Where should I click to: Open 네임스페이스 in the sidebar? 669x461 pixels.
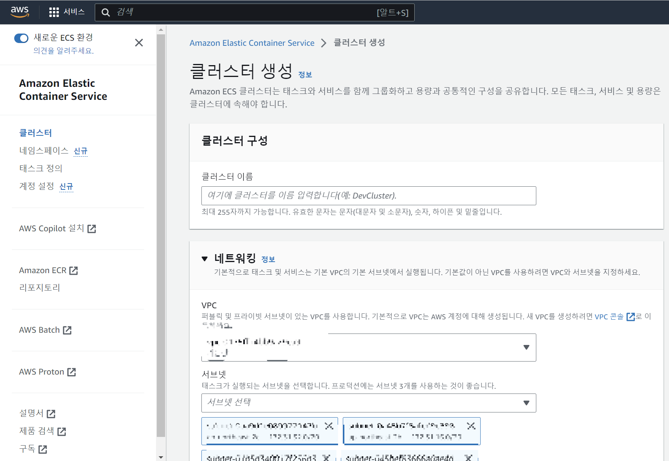point(44,151)
